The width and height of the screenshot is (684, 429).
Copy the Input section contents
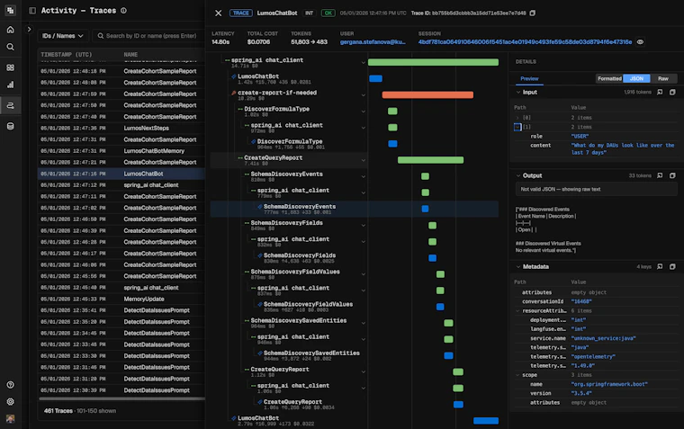click(672, 92)
